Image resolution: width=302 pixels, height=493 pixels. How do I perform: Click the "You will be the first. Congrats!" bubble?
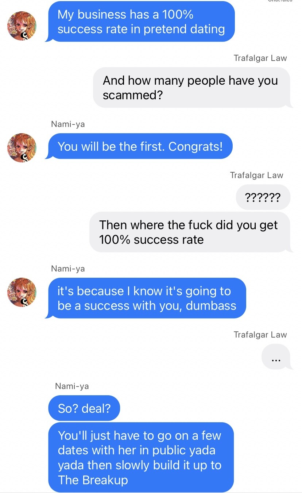coord(140,146)
